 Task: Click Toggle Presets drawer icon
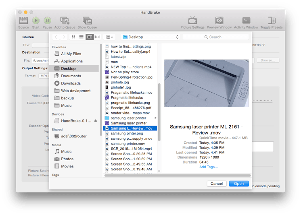pyautogui.click(x=272, y=20)
